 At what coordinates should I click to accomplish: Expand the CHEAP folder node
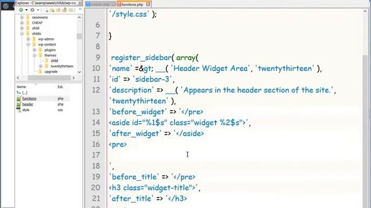[22, 23]
